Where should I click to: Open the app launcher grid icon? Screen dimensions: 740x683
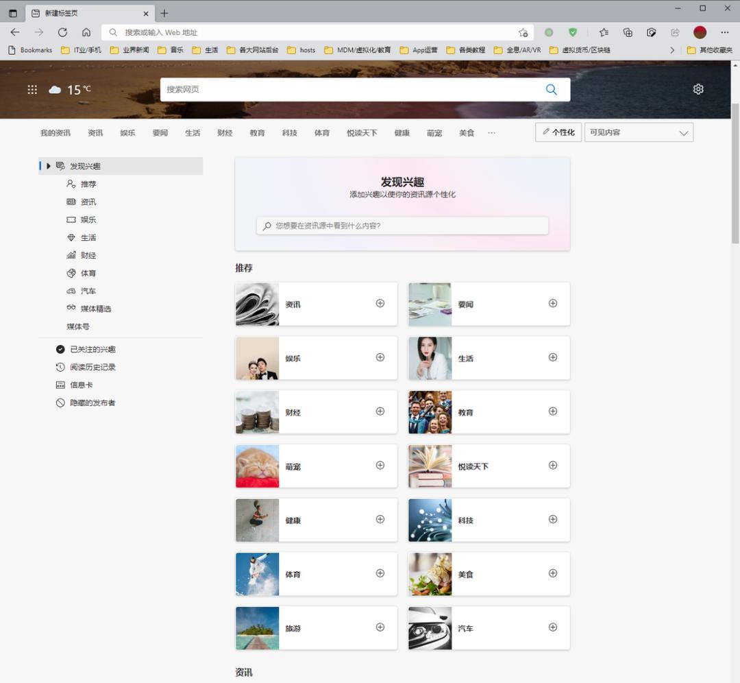click(32, 90)
